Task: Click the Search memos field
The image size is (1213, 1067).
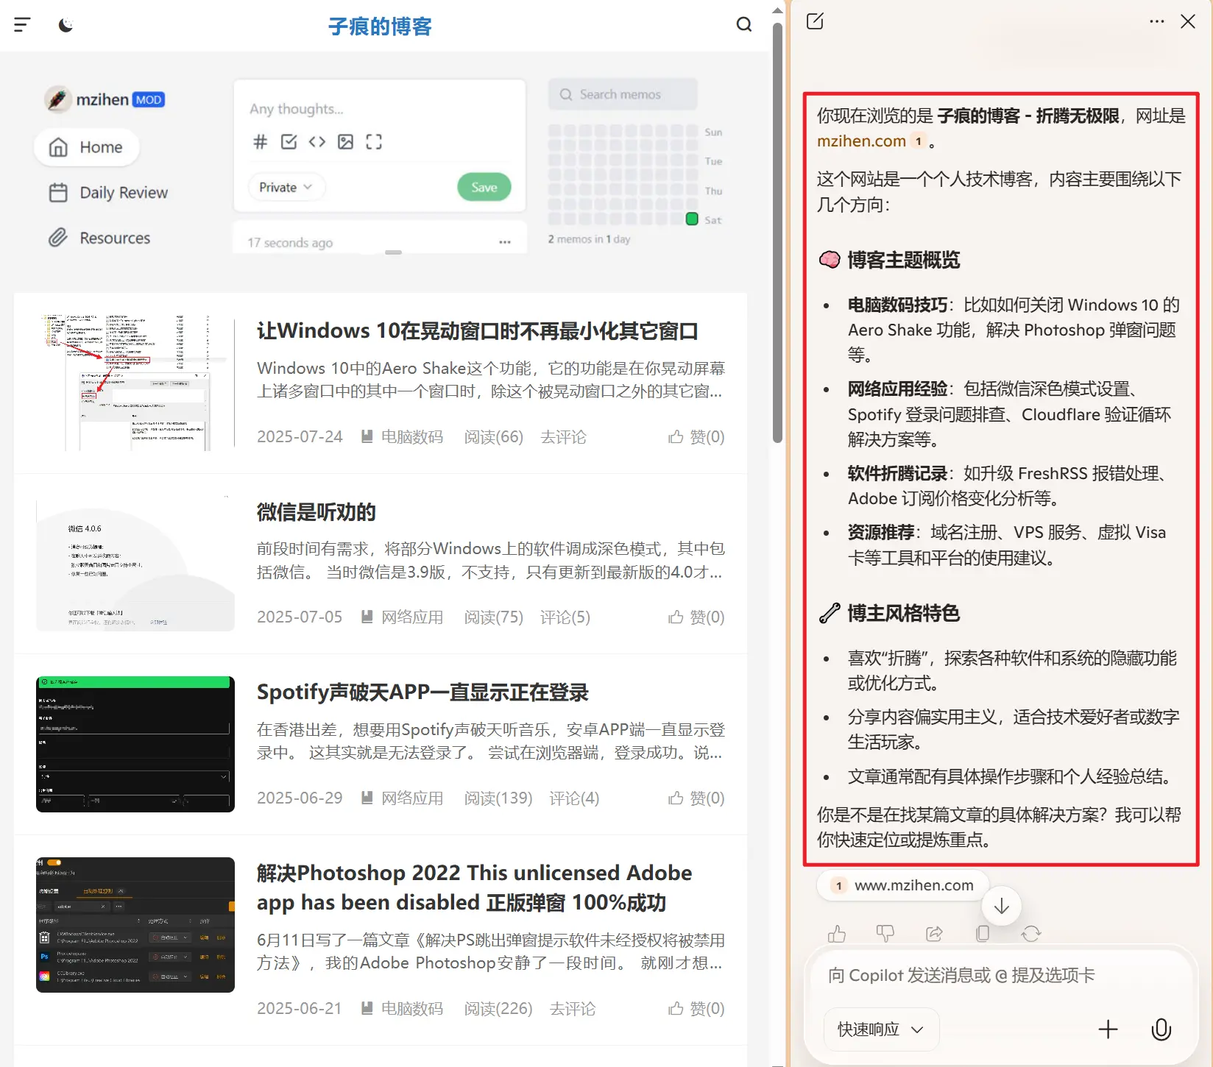Action: pyautogui.click(x=623, y=94)
